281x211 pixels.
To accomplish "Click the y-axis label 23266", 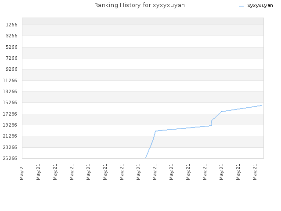I will [10, 147].
